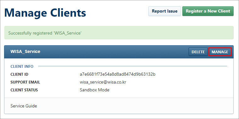Click the CLIENT ID label
Screen dimensions: 239x119
point(19,74)
